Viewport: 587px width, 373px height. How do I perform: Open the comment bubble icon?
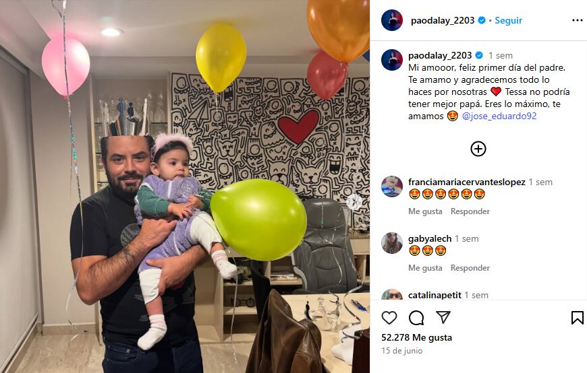click(x=416, y=318)
